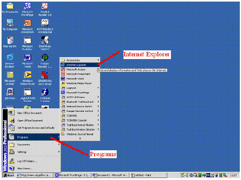Viewport: 241px width, 180px height.
Task: Switch to the angelfire browser taskbar button
Action: tap(34, 175)
